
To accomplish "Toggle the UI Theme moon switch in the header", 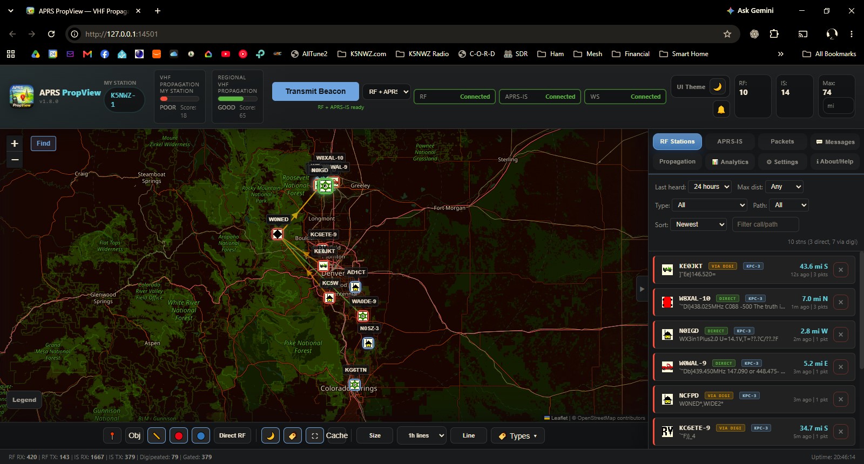I will (x=718, y=87).
